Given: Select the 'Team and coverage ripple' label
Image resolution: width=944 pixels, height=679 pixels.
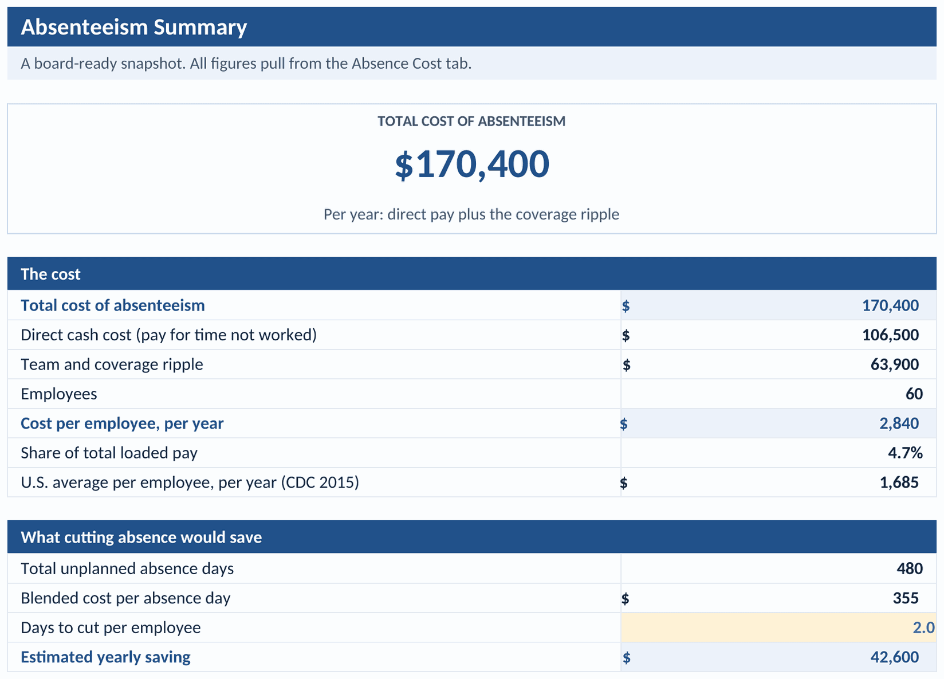Looking at the screenshot, I should [x=112, y=364].
